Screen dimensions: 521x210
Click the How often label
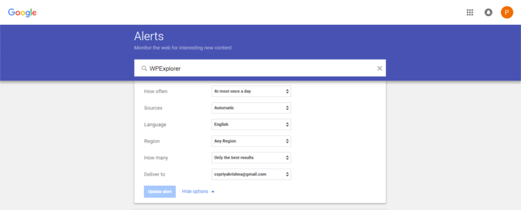(x=156, y=91)
